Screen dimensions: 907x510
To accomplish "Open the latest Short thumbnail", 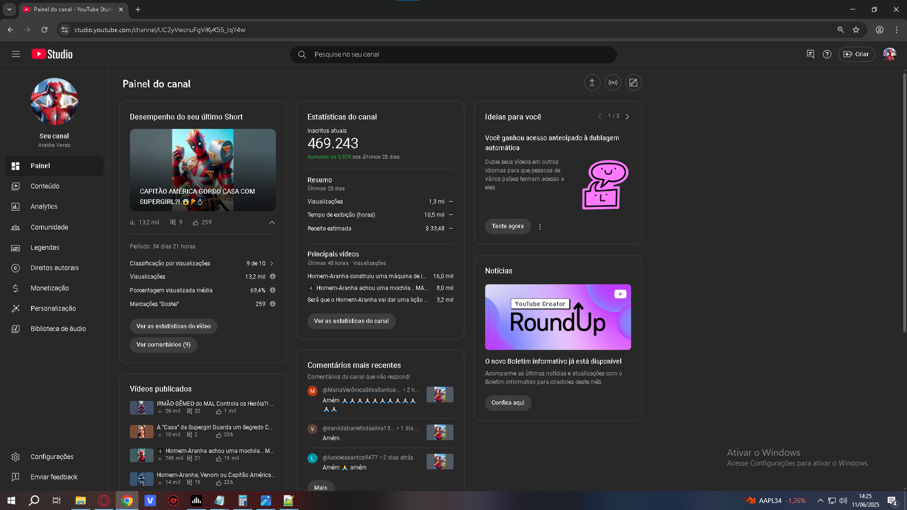I will pyautogui.click(x=203, y=170).
